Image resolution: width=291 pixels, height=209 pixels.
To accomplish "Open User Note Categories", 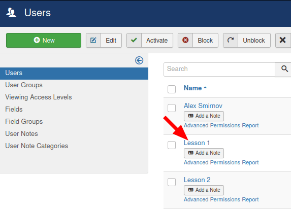I will click(x=37, y=146).
